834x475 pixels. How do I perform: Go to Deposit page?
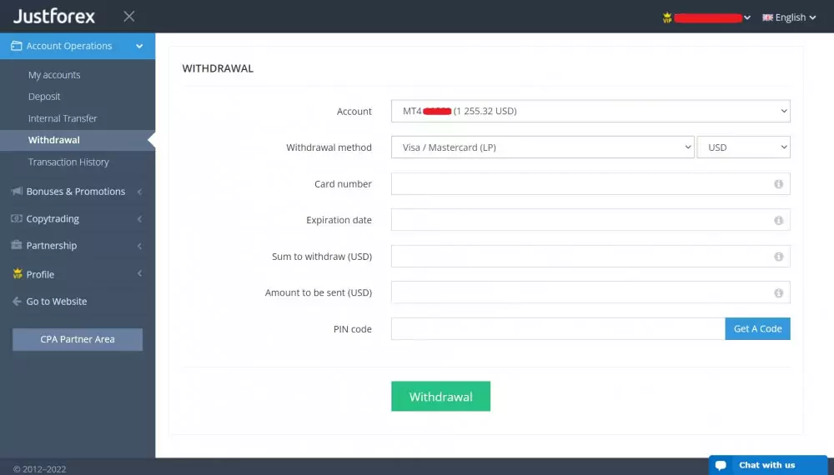(44, 97)
